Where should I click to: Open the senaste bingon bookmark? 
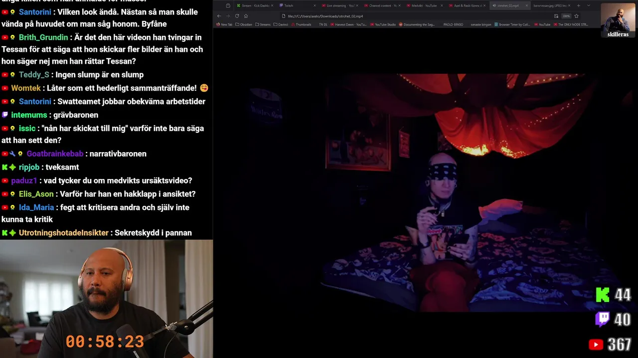pyautogui.click(x=481, y=24)
